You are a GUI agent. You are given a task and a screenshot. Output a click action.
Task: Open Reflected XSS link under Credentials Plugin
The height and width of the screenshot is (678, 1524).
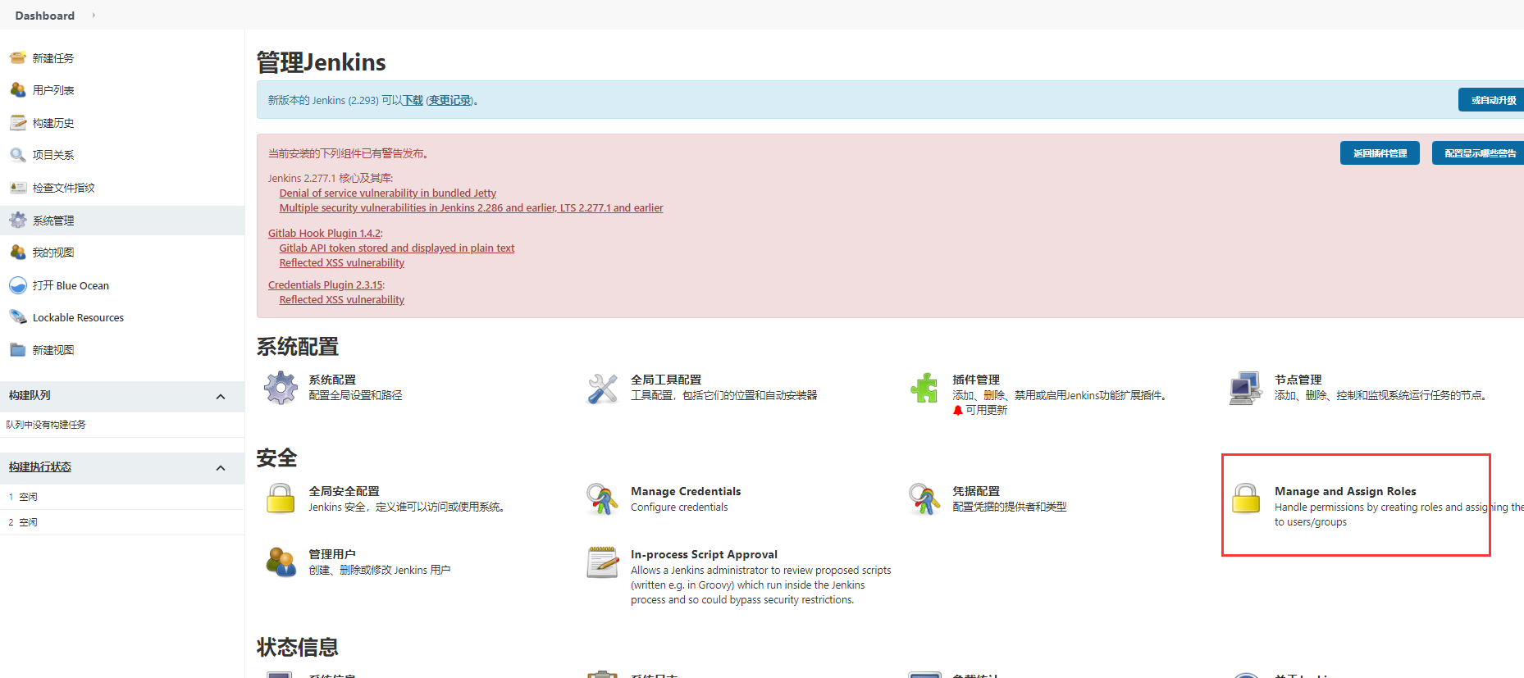tap(342, 300)
